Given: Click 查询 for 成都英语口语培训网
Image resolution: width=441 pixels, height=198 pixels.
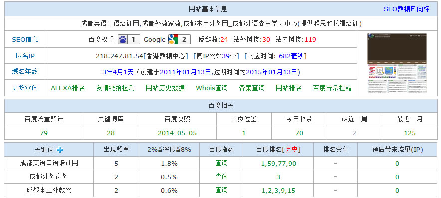Looking at the screenshot, I should click(221, 163).
